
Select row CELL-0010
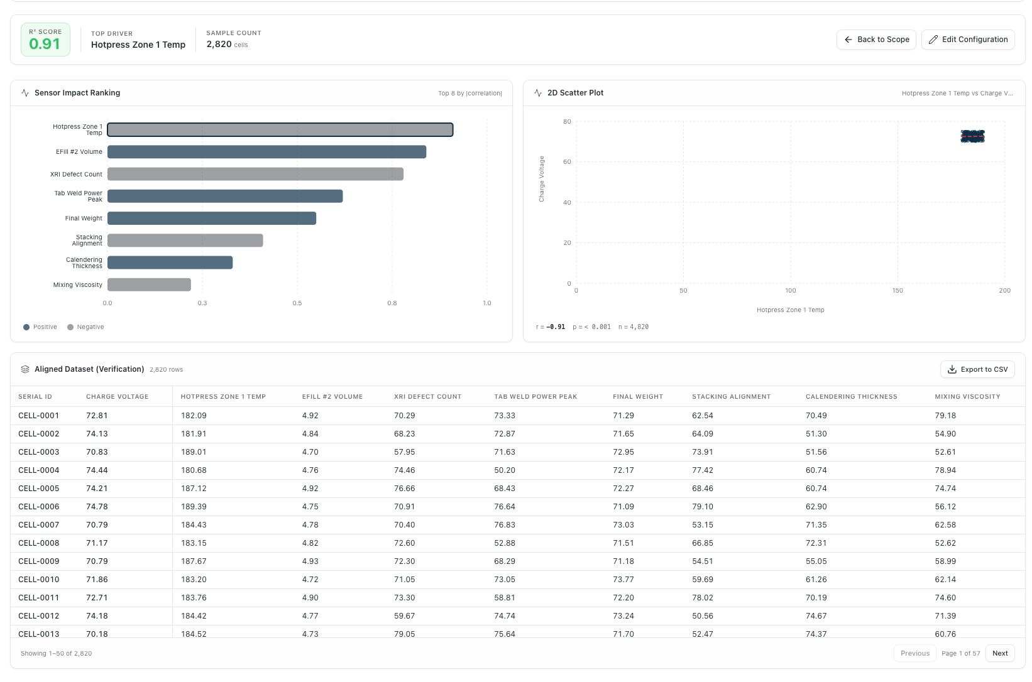click(518, 580)
